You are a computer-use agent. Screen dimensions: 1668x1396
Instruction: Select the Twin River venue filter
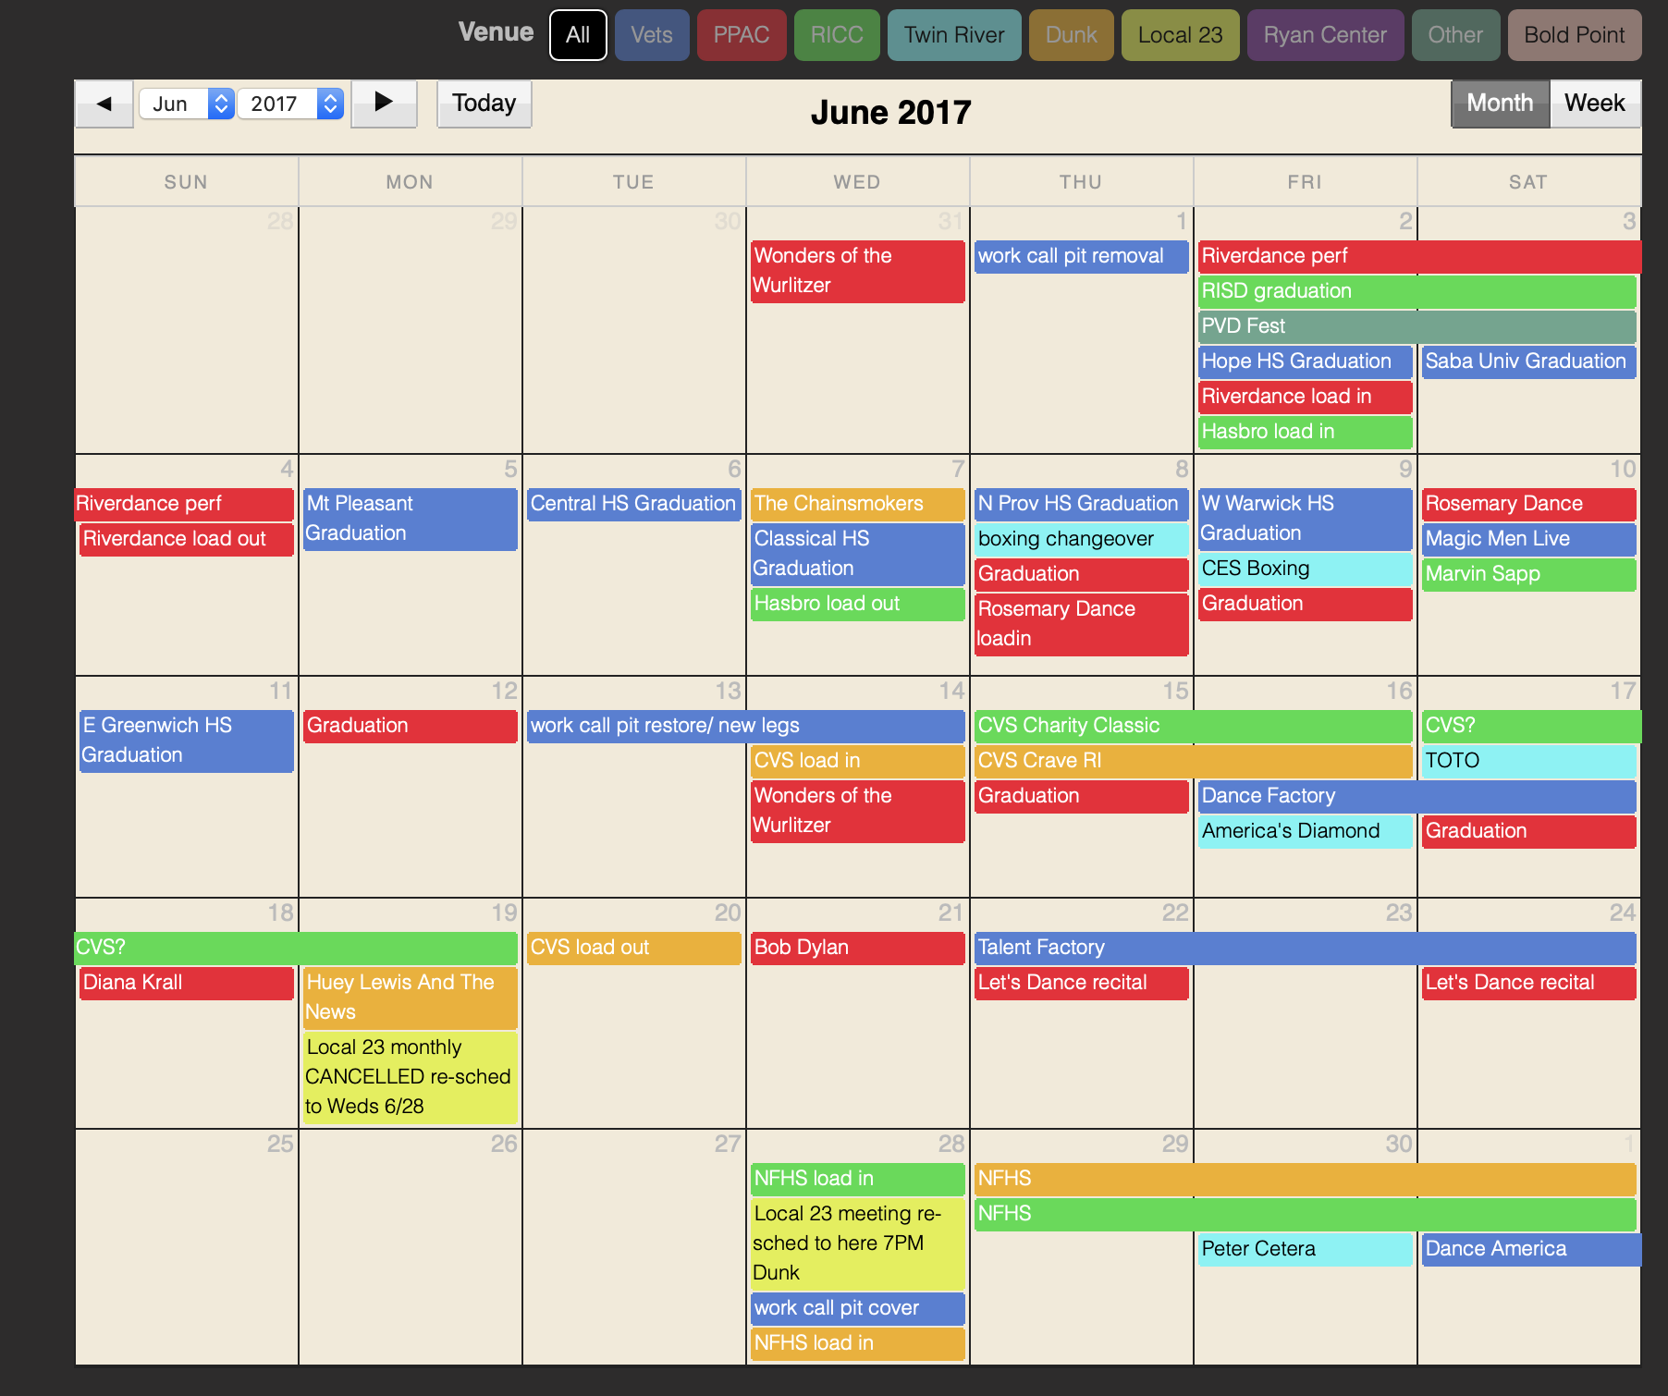click(x=953, y=35)
